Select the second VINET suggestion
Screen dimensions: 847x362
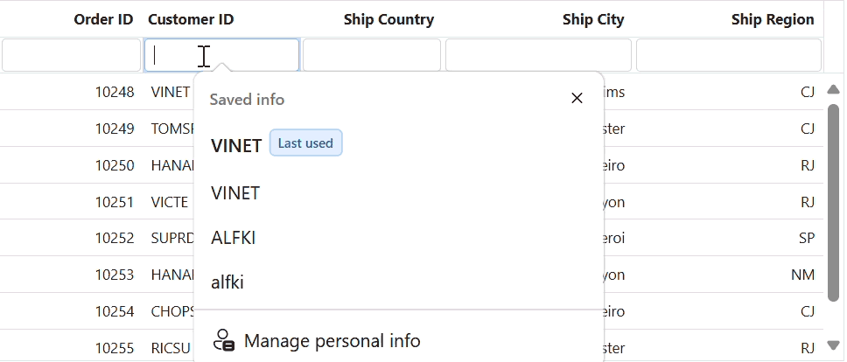click(235, 192)
